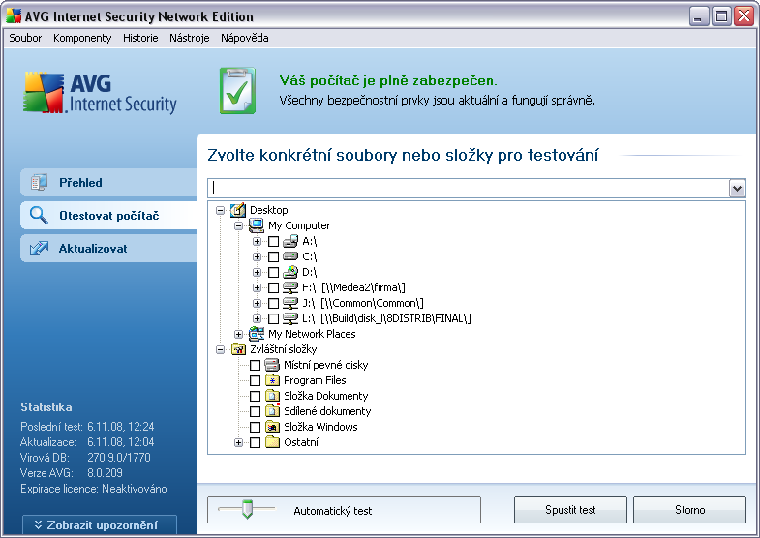Check the J:\ Common checkbox

[x=273, y=303]
